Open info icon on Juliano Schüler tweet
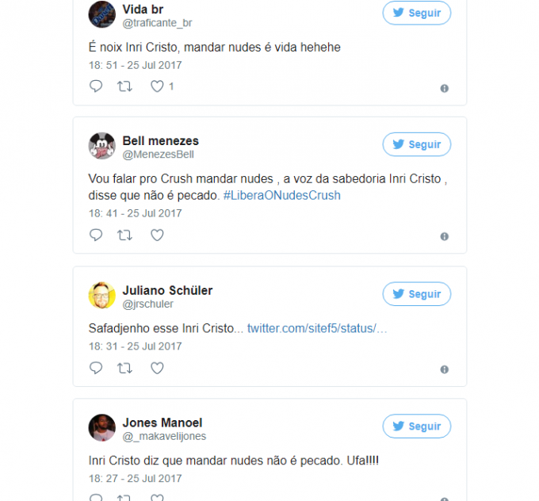The image size is (539, 501). tap(444, 369)
